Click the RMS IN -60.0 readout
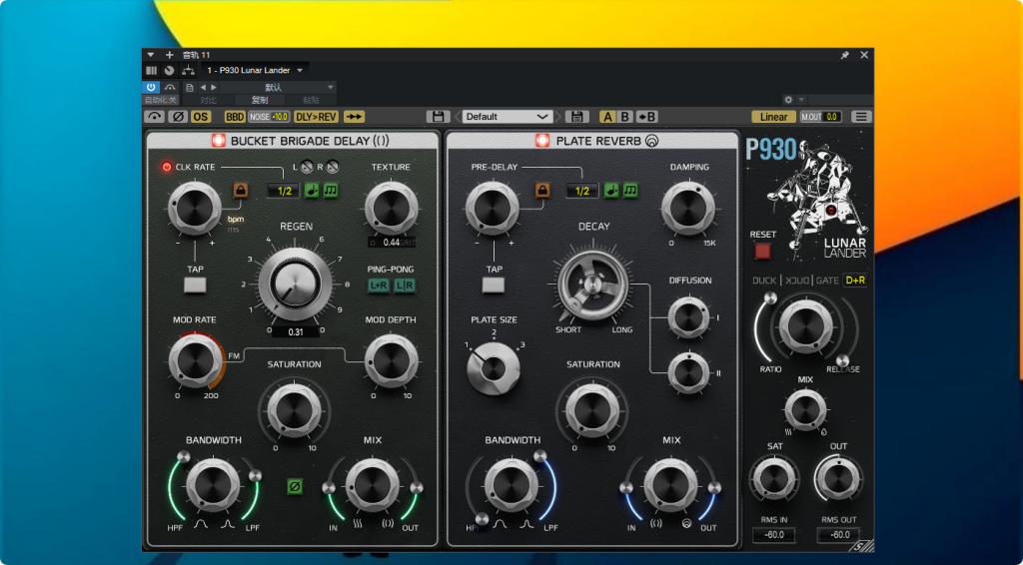This screenshot has height=565, width=1023. [x=774, y=534]
